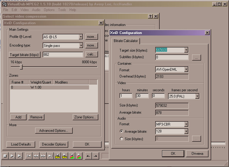Go to the next keyframe
The width and height of the screenshot is (229, 167).
pos(65,156)
